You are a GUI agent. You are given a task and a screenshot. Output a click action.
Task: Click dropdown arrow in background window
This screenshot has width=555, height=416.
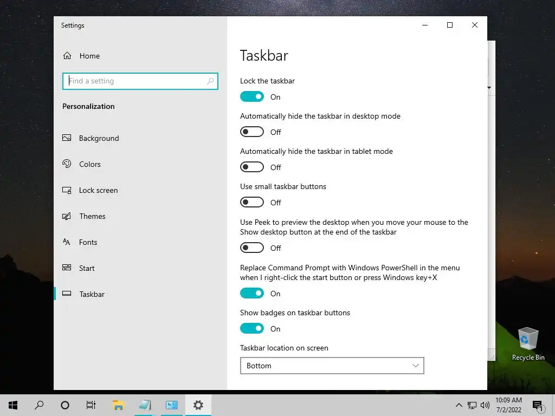tap(489, 87)
